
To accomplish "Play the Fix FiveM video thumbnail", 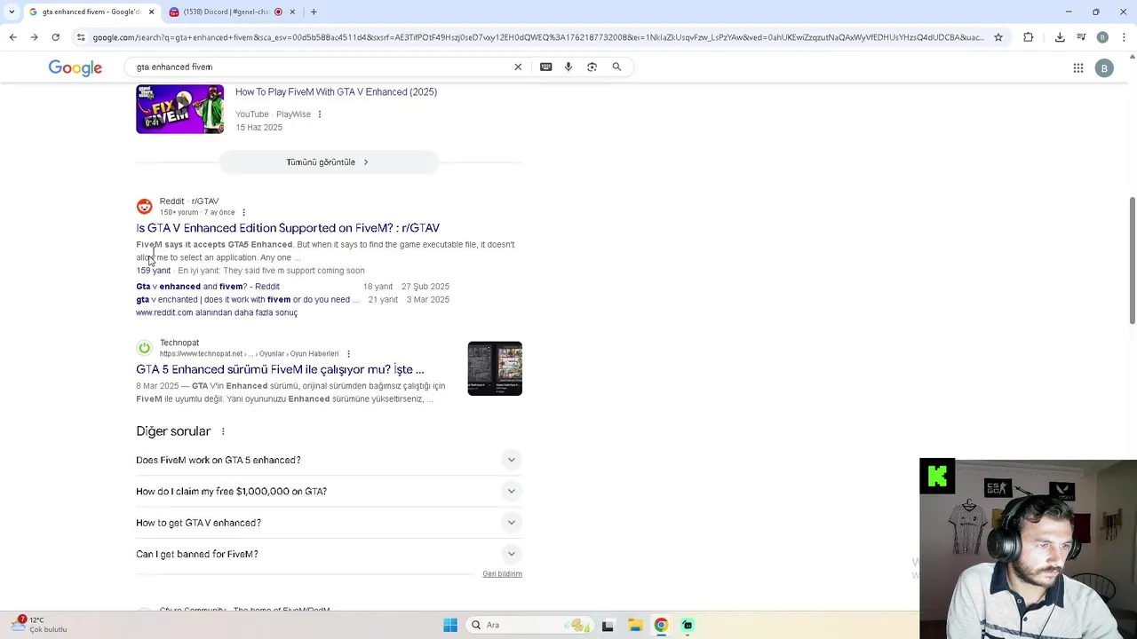I will [x=179, y=109].
